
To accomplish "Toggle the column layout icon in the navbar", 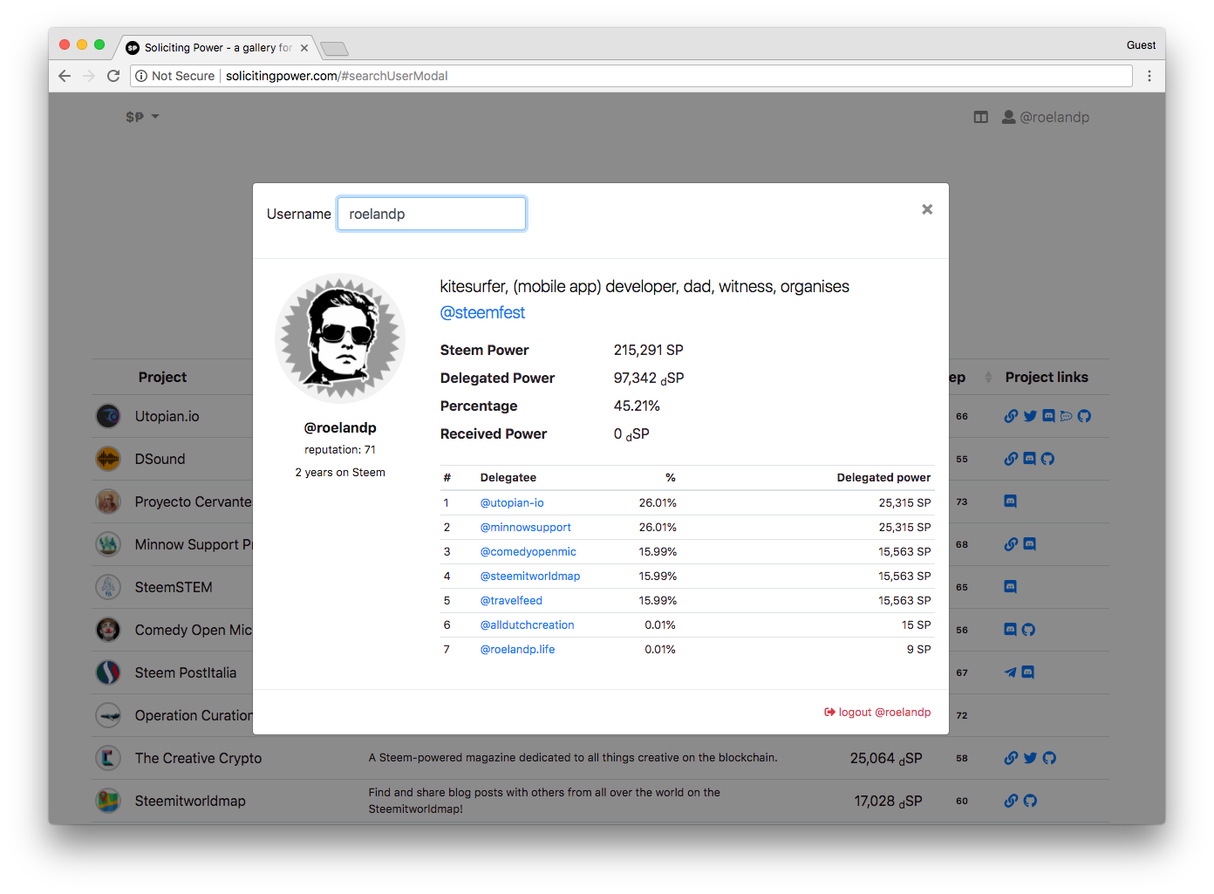I will [x=981, y=117].
